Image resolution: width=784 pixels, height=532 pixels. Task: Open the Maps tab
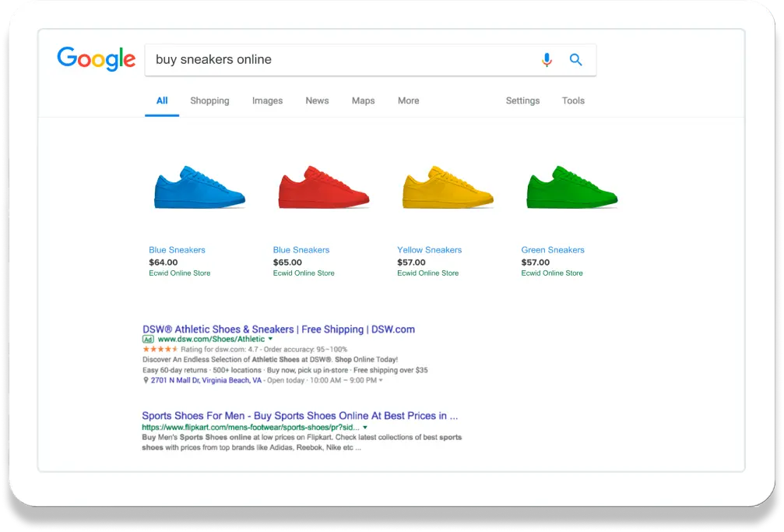tap(363, 100)
